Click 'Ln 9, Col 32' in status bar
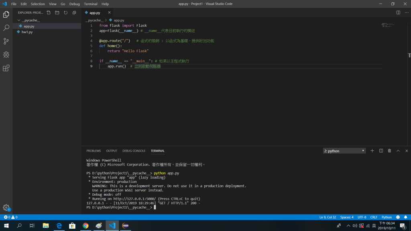This screenshot has height=231, width=411. pyautogui.click(x=328, y=217)
